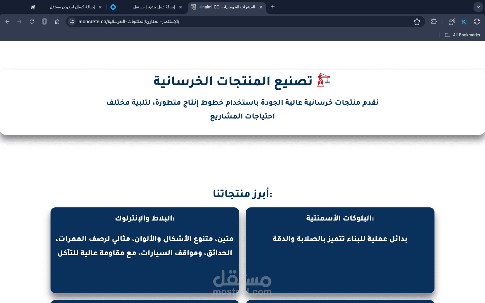
Task: Go to the browser home page
Action: click(57, 22)
